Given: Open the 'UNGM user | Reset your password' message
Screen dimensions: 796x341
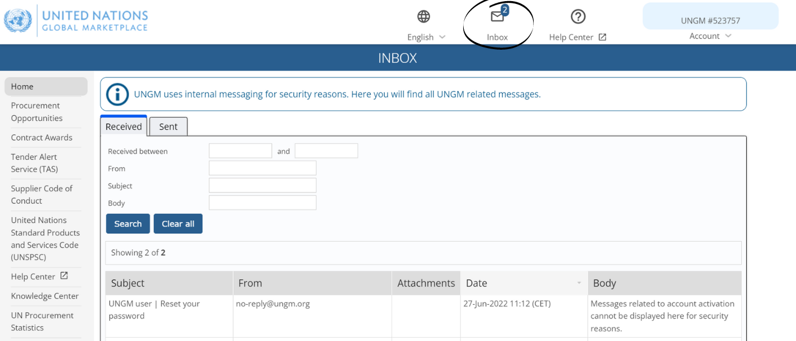Looking at the screenshot, I should coord(154,310).
